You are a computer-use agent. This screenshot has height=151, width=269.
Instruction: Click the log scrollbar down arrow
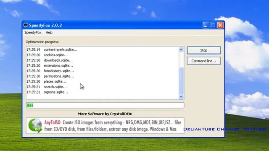181,96
